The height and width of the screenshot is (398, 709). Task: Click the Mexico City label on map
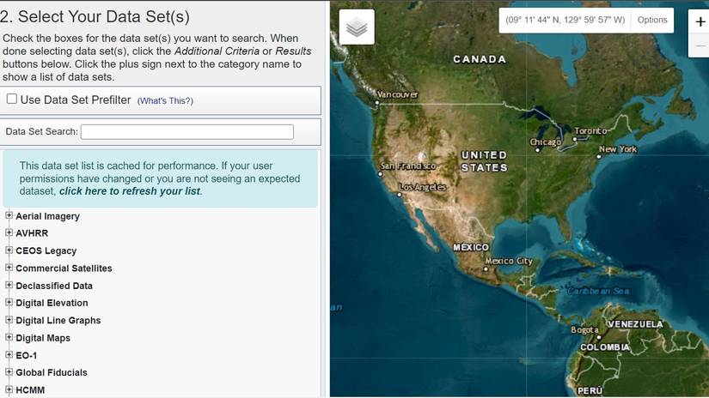(509, 261)
